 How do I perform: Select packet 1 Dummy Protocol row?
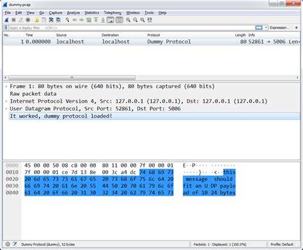[151, 42]
